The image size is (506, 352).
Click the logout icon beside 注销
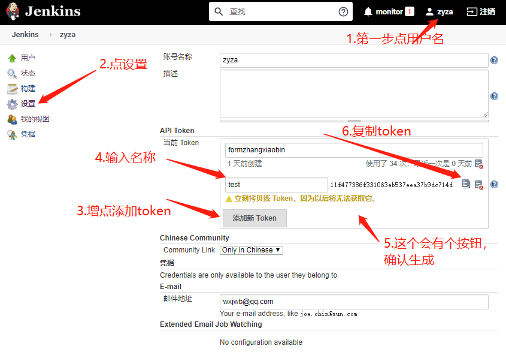(x=471, y=11)
